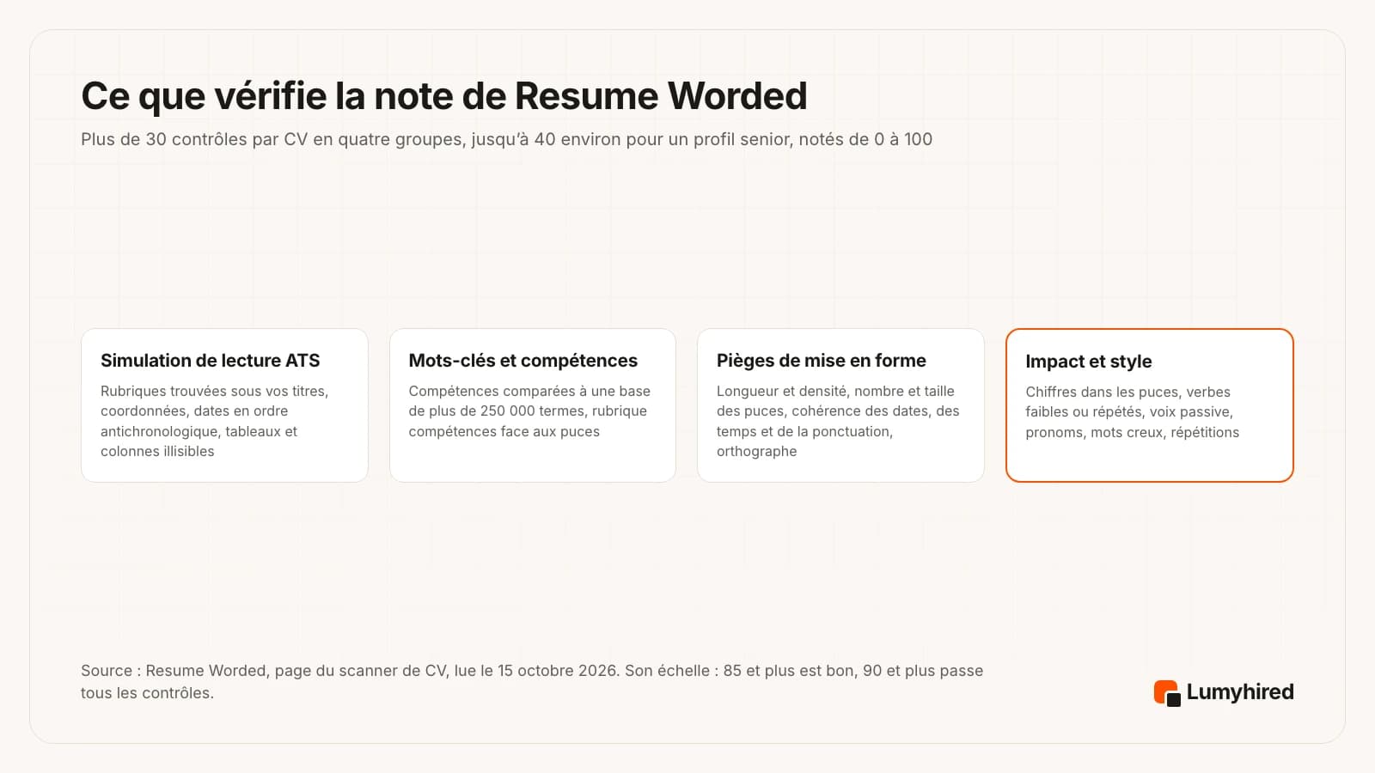Click the description starting "Longueur et densité"

click(x=838, y=421)
